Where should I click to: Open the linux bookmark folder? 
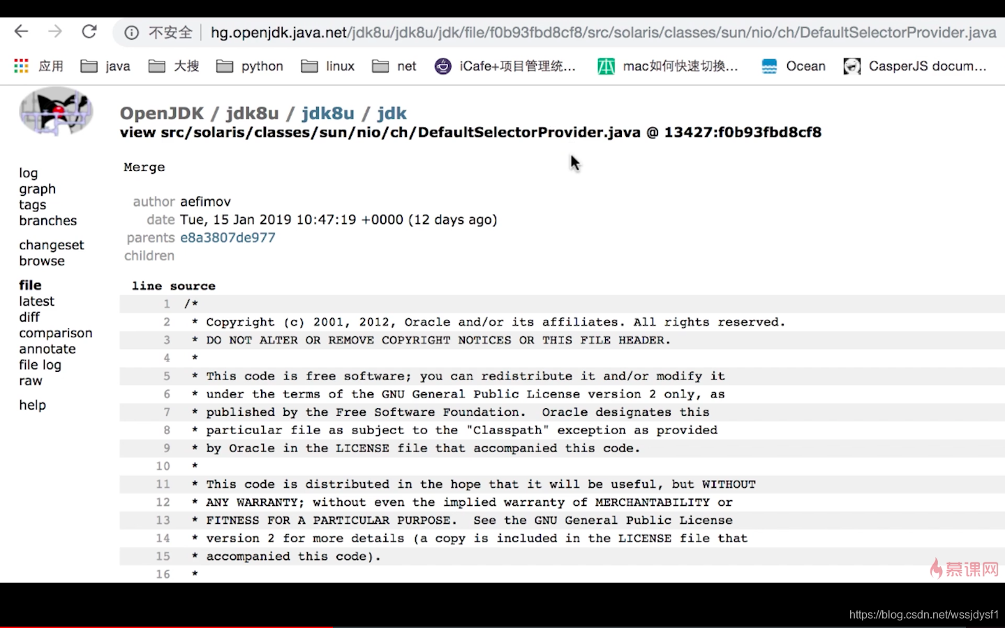click(328, 66)
